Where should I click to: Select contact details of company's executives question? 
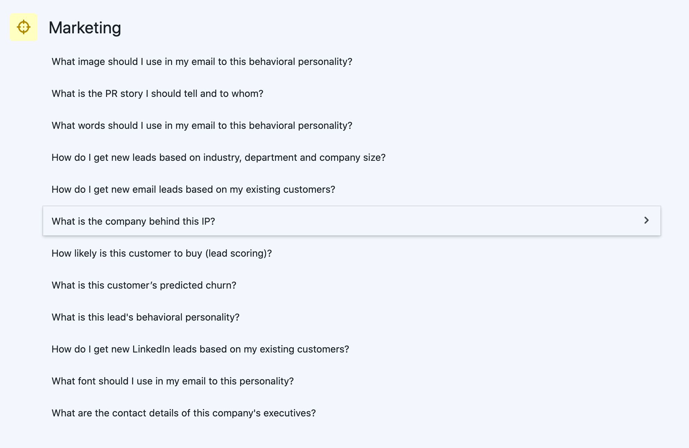pos(184,413)
